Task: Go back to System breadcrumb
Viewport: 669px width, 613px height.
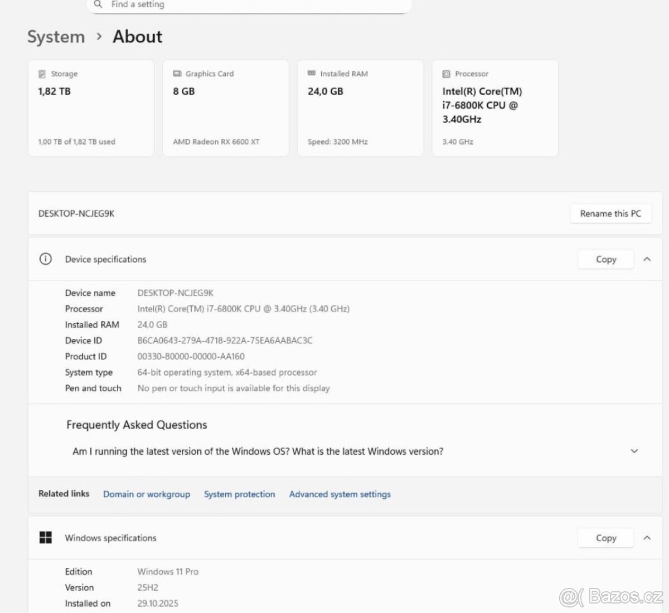Action: pos(56,37)
